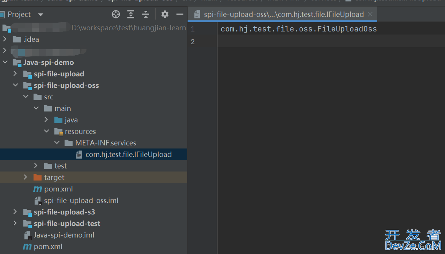
Task: Click the spi-file-upload-oss module icon
Action: 28,86
